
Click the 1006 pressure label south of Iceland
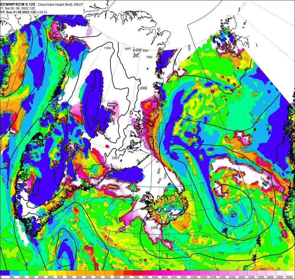[154, 228]
